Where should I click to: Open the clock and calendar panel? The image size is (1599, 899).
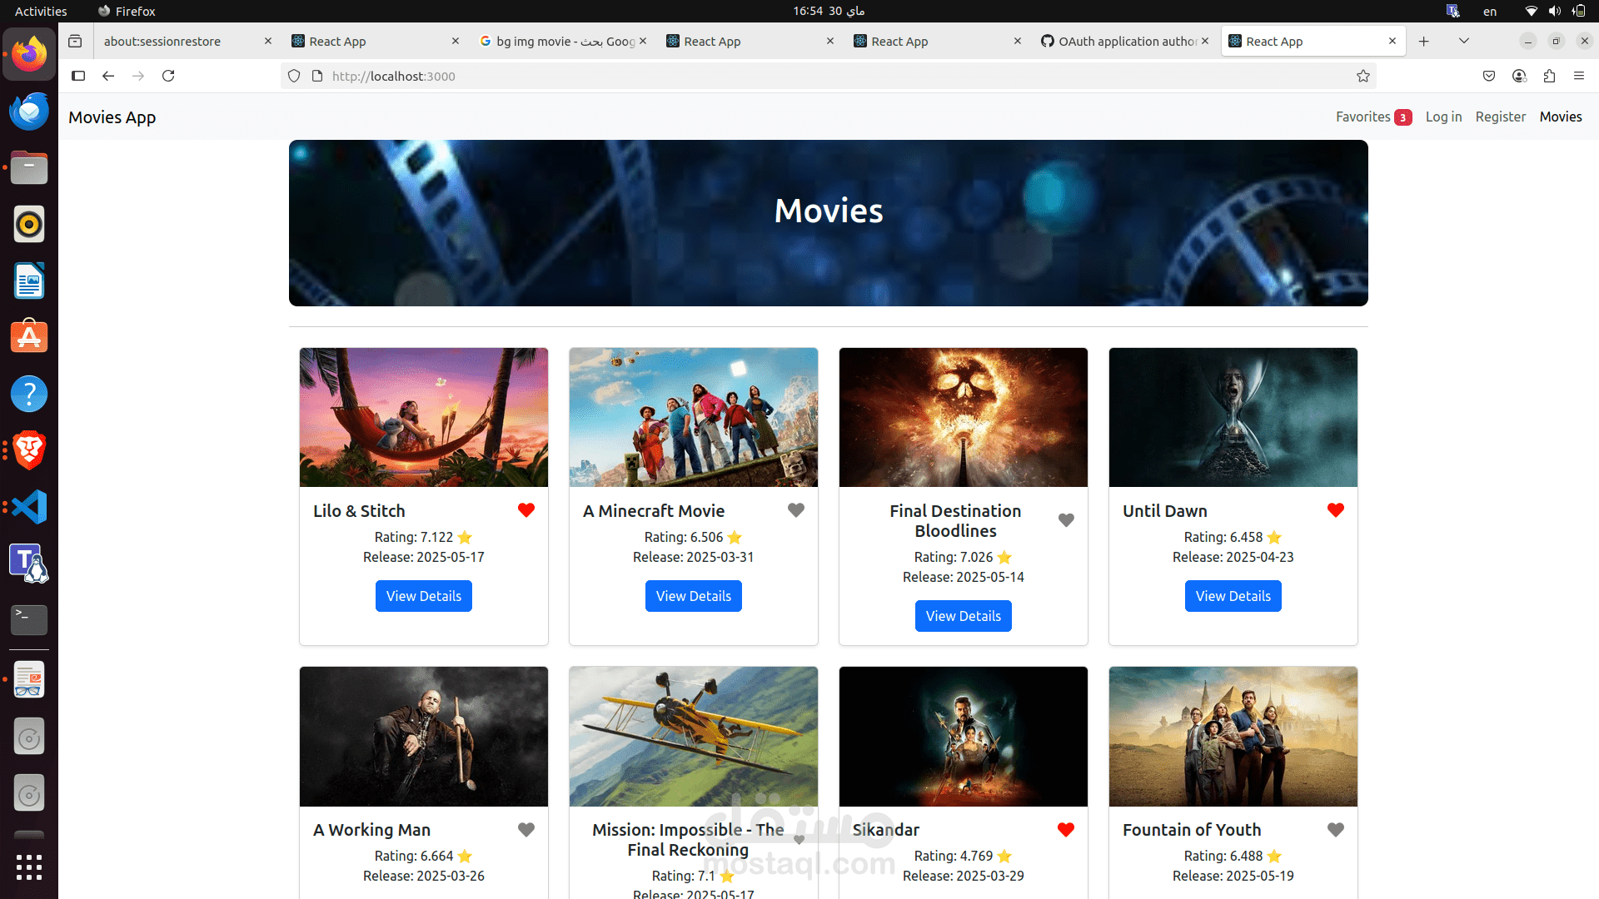[x=829, y=11]
